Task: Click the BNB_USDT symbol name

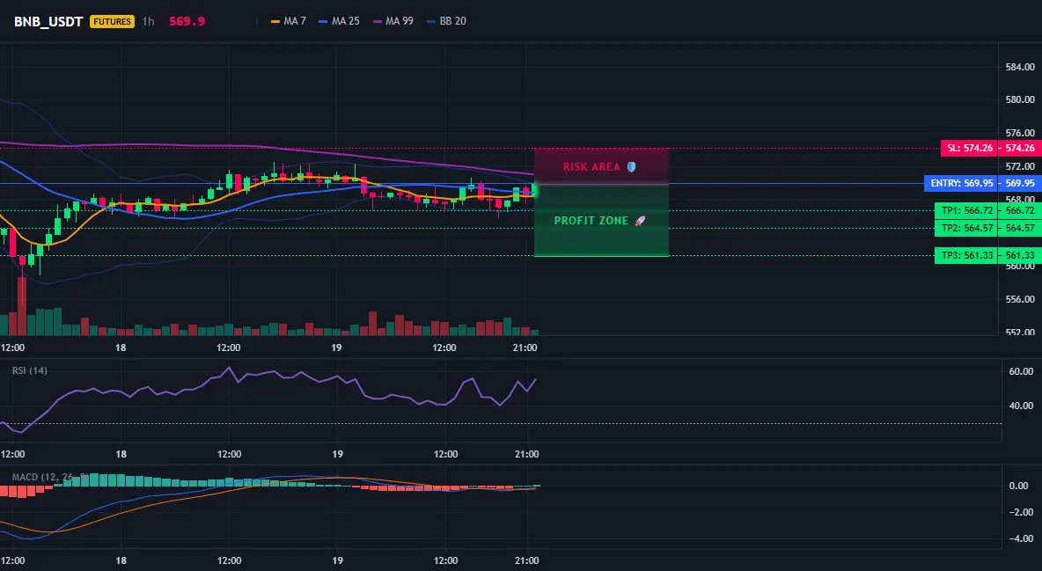Action: (48, 21)
